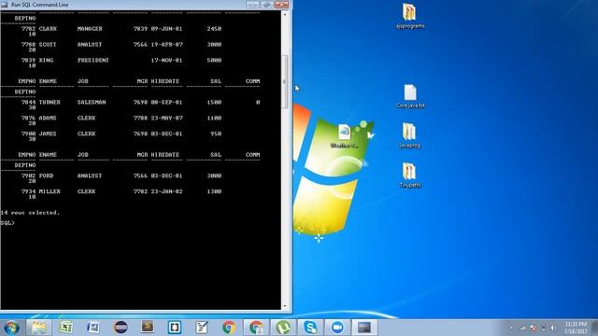Open the volume control tray icon
Screen dimensions: 598x336
pyautogui.click(x=552, y=328)
